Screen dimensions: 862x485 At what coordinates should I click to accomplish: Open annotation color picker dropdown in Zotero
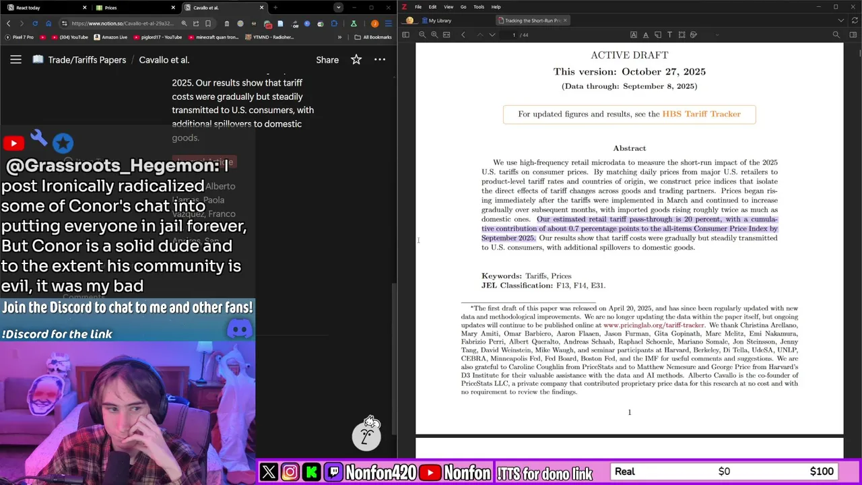pos(717,34)
